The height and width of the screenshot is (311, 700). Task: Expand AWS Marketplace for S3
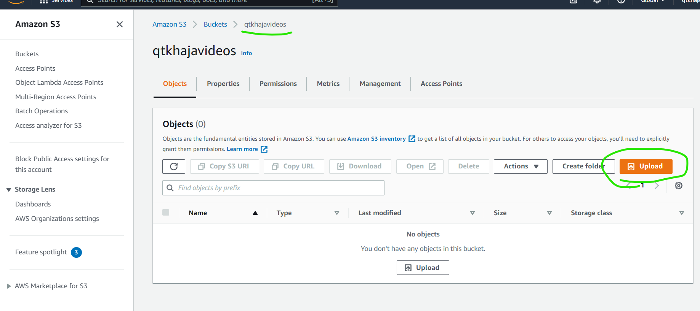pos(9,286)
